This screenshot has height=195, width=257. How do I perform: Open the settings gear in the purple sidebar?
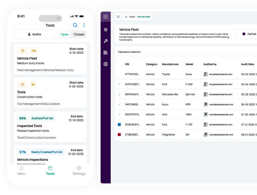[x=105, y=64]
